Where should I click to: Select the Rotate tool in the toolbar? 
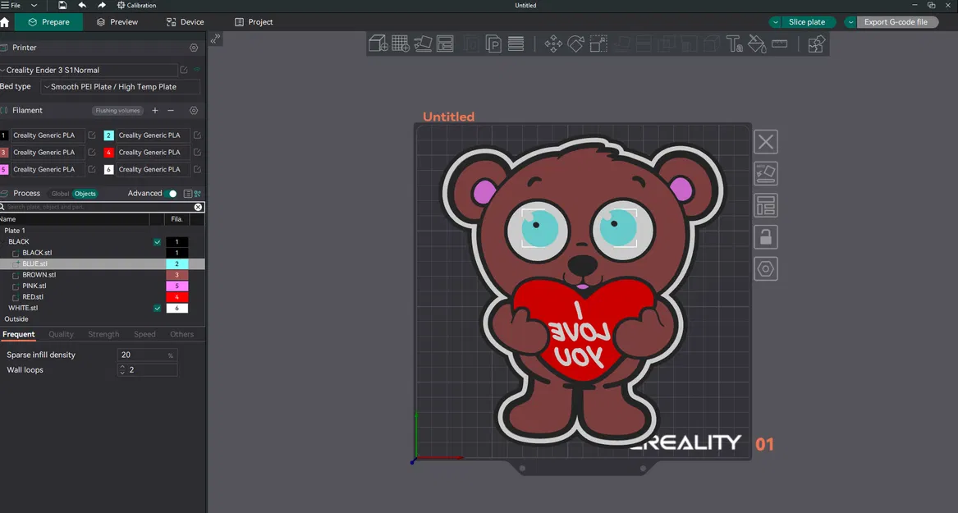[575, 44]
